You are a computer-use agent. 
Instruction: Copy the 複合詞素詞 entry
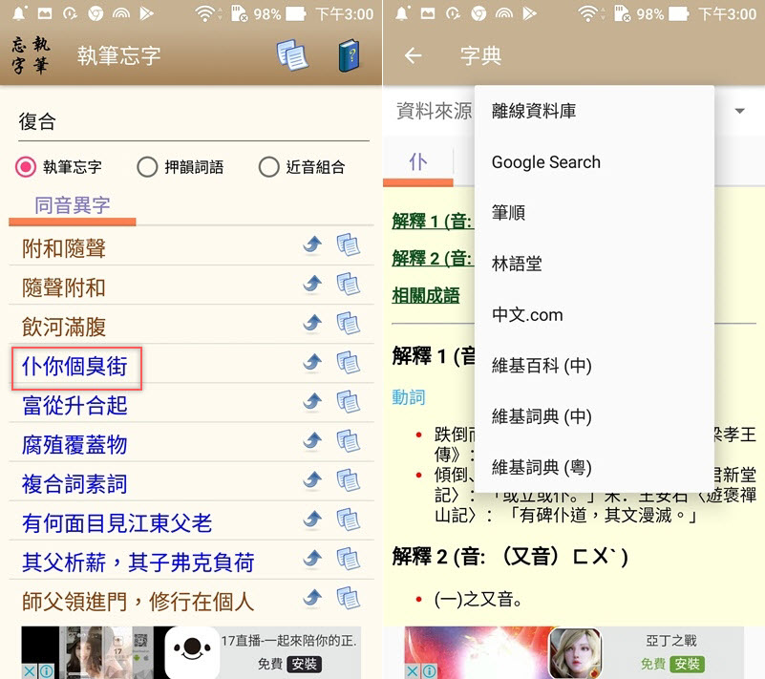348,480
